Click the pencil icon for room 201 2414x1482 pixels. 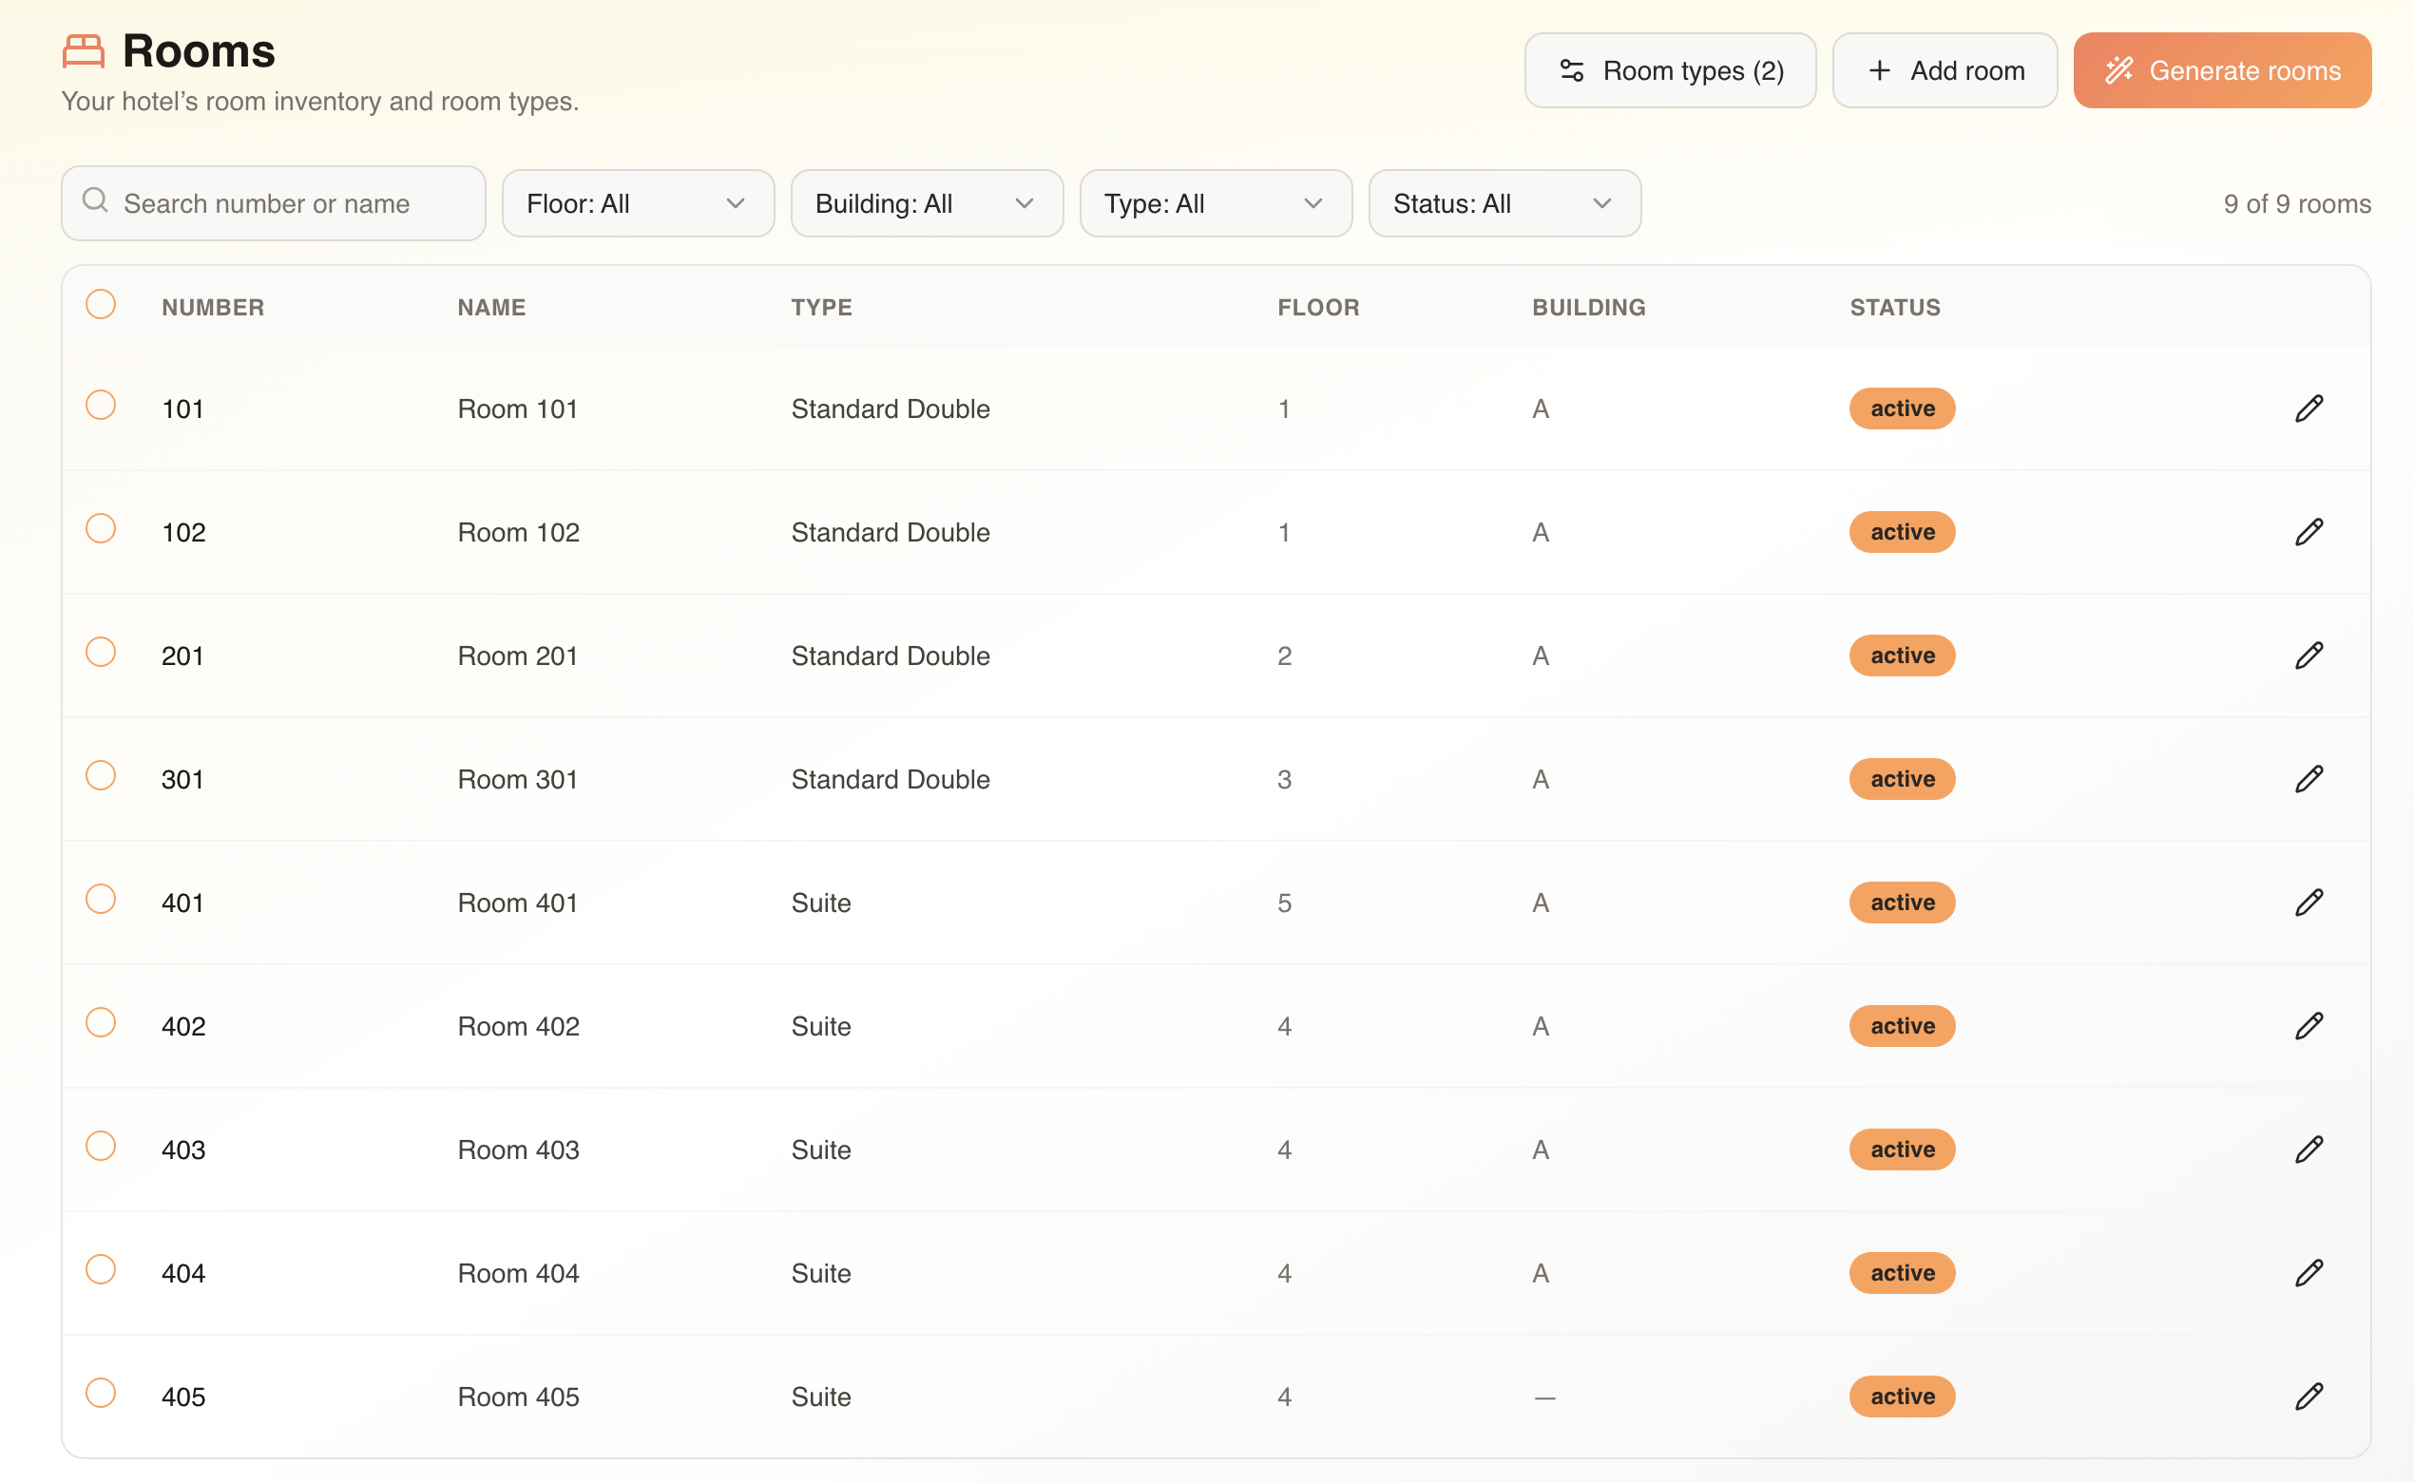pos(2309,655)
